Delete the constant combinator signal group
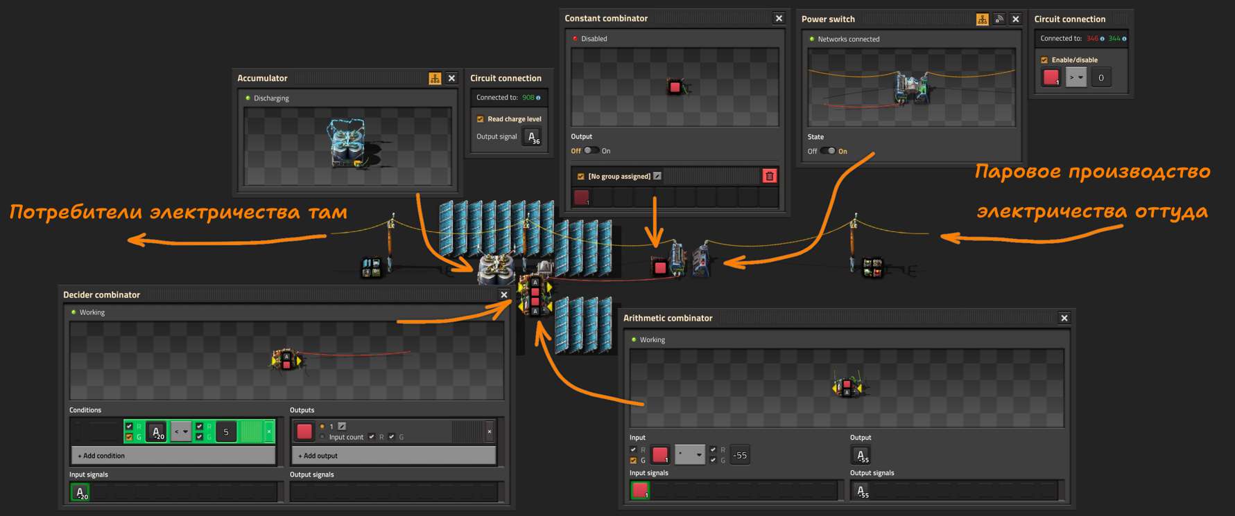Screen dimensions: 1235x516 pos(769,176)
